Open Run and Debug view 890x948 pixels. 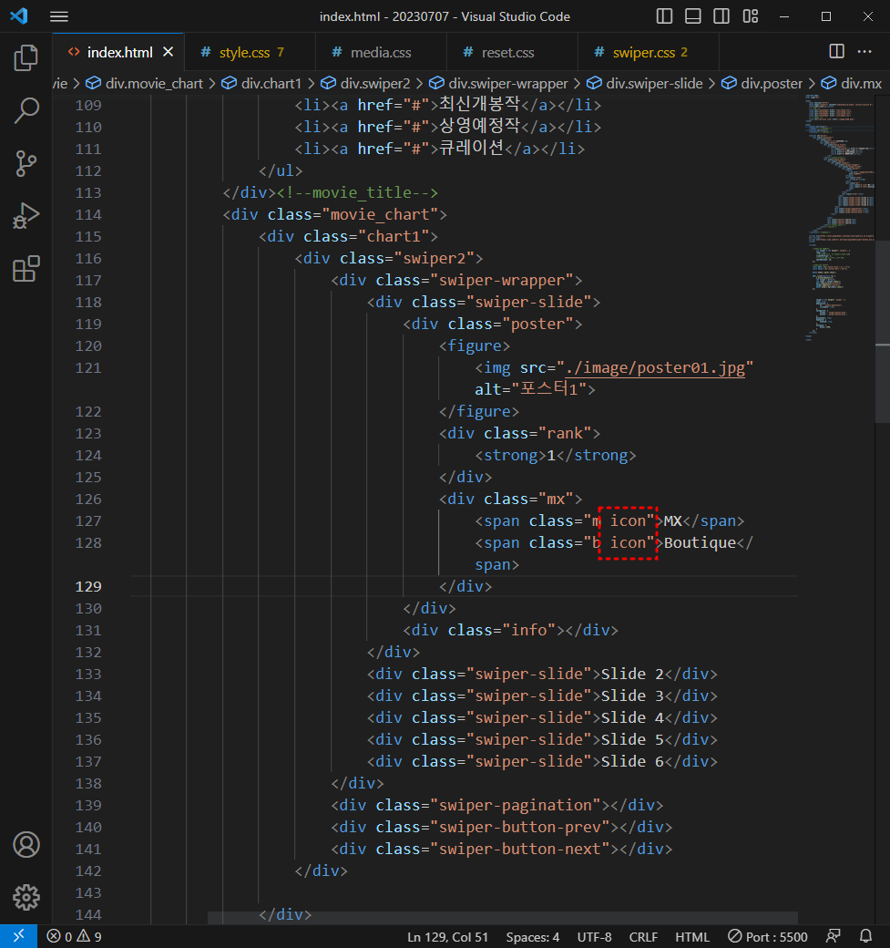click(26, 216)
